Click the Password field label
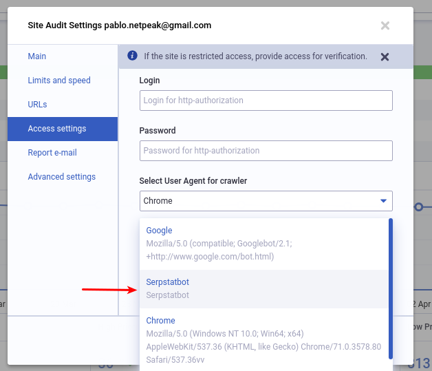 pos(158,131)
